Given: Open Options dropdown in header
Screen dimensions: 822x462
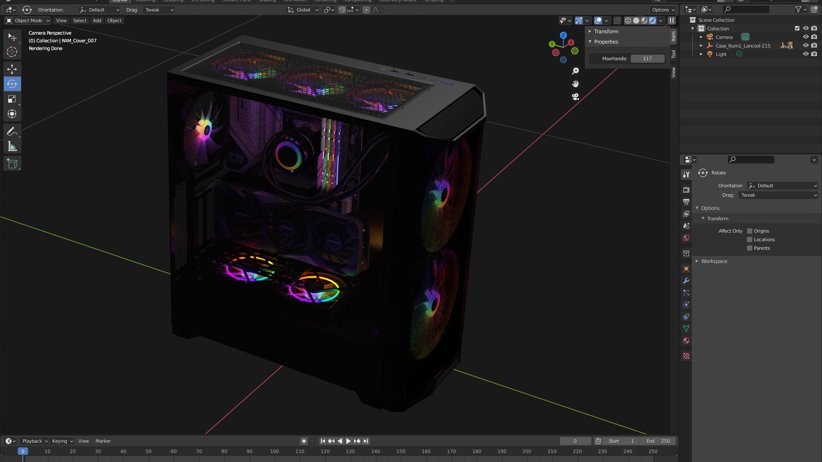Looking at the screenshot, I should (x=663, y=10).
